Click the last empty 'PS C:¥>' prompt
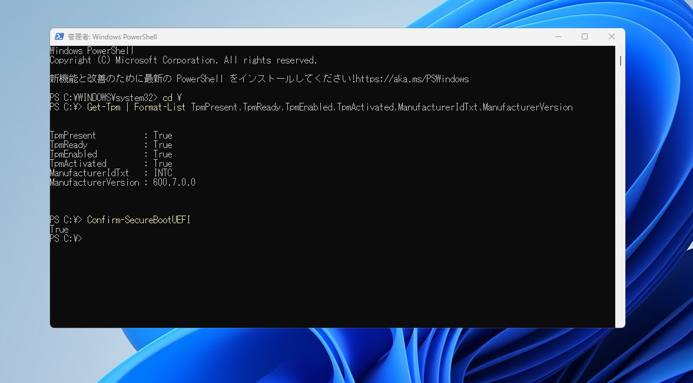This screenshot has height=383, width=693. pos(66,239)
